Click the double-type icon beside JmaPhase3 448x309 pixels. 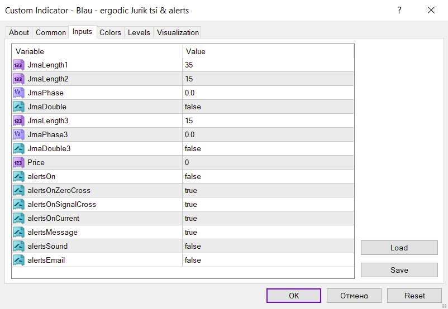18,134
